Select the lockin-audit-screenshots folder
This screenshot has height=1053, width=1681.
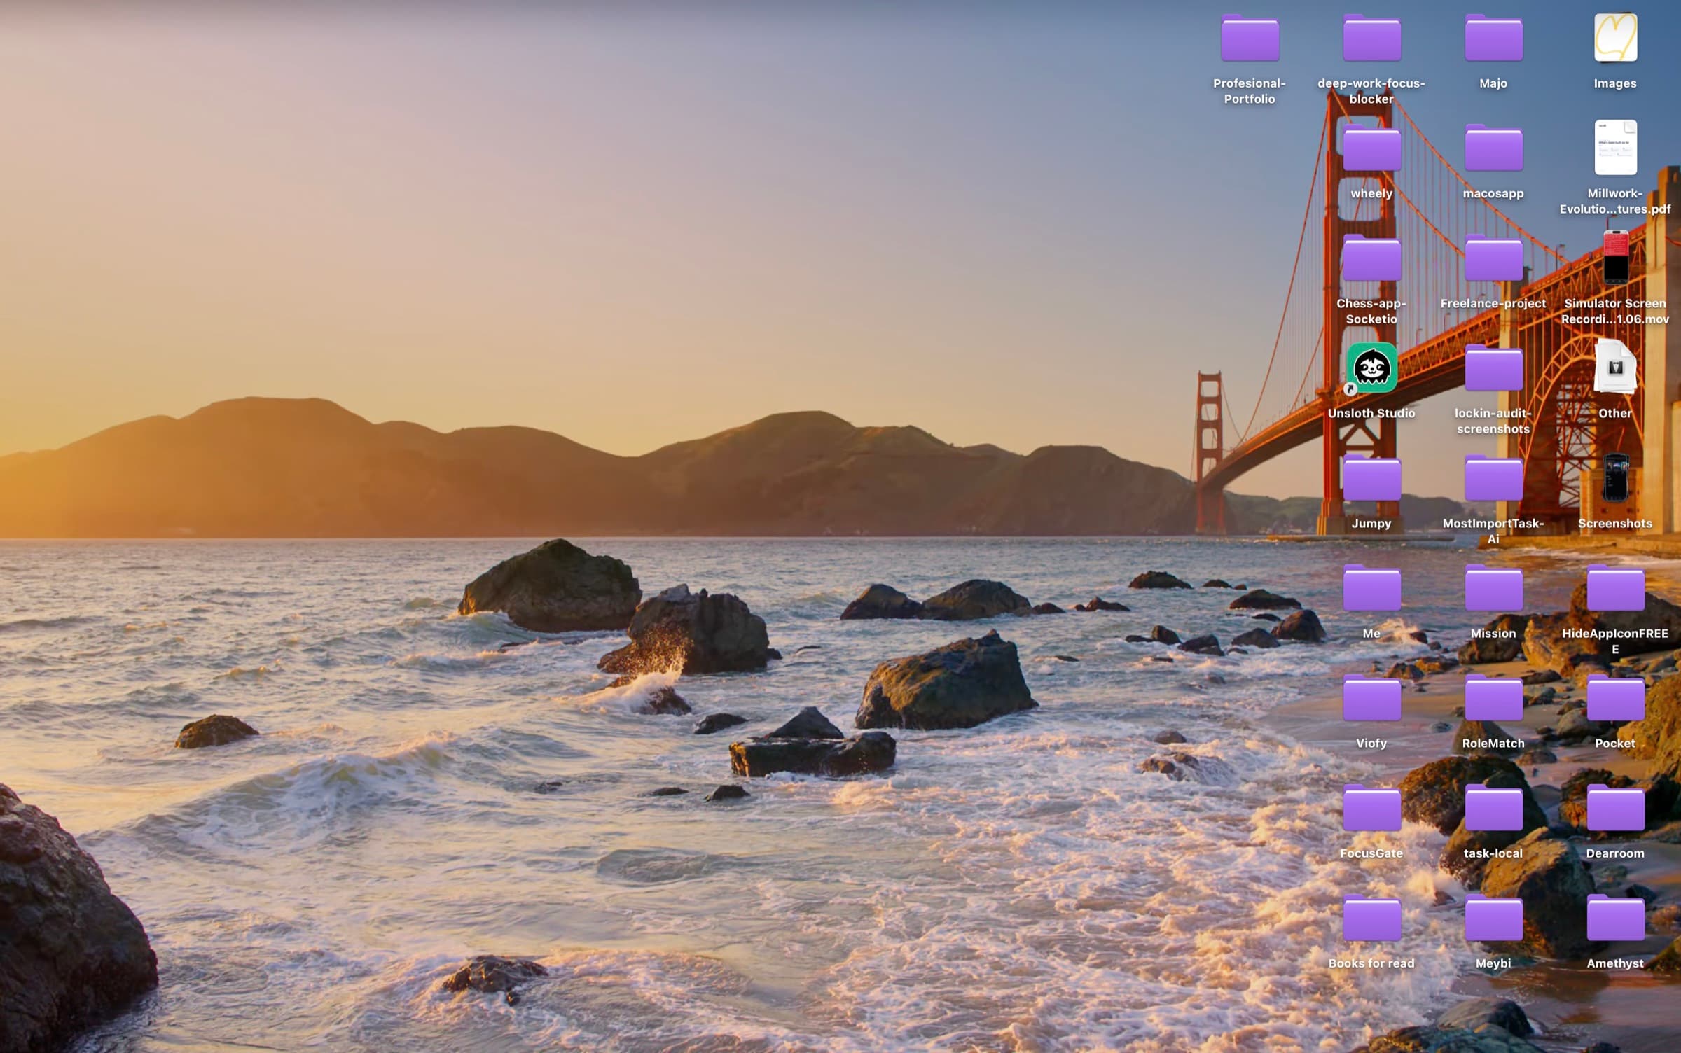[1493, 368]
